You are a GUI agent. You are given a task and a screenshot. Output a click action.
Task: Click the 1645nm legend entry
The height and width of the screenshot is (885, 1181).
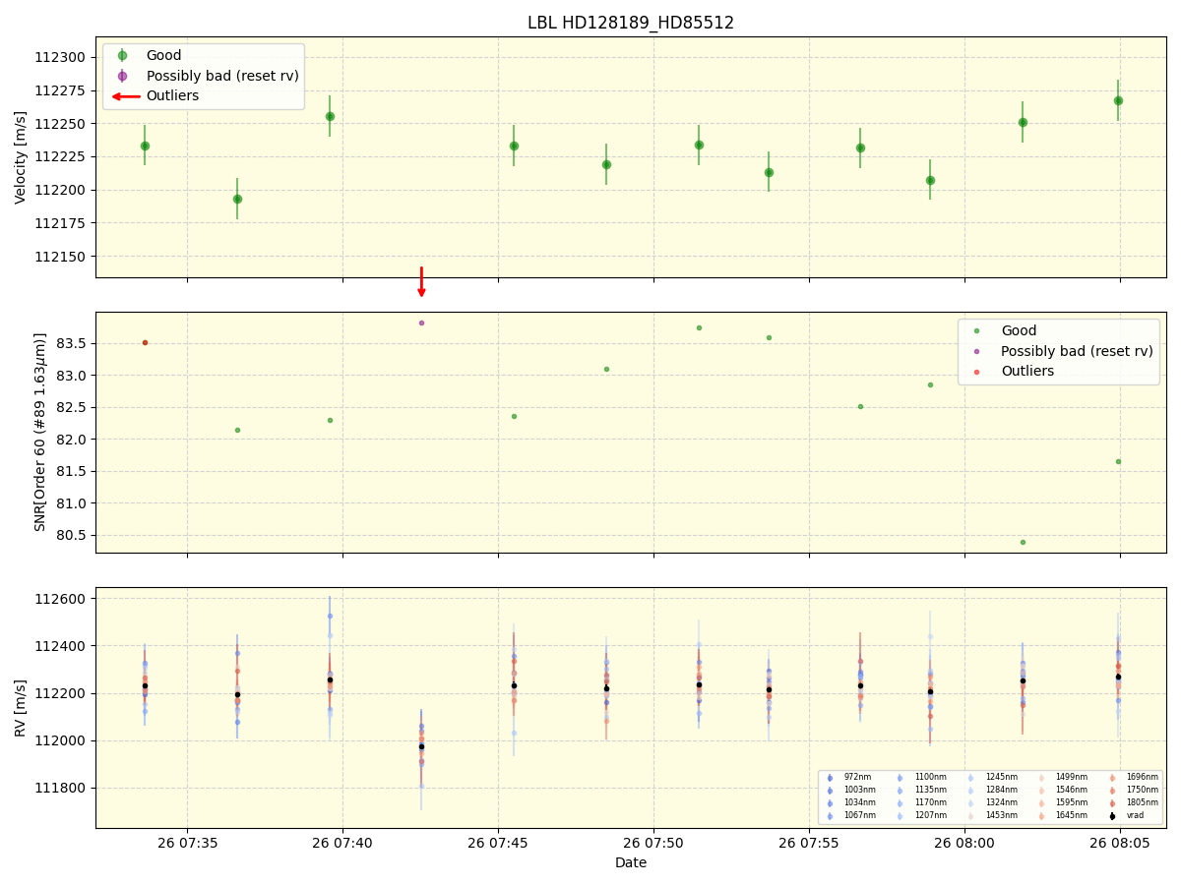point(1062,816)
